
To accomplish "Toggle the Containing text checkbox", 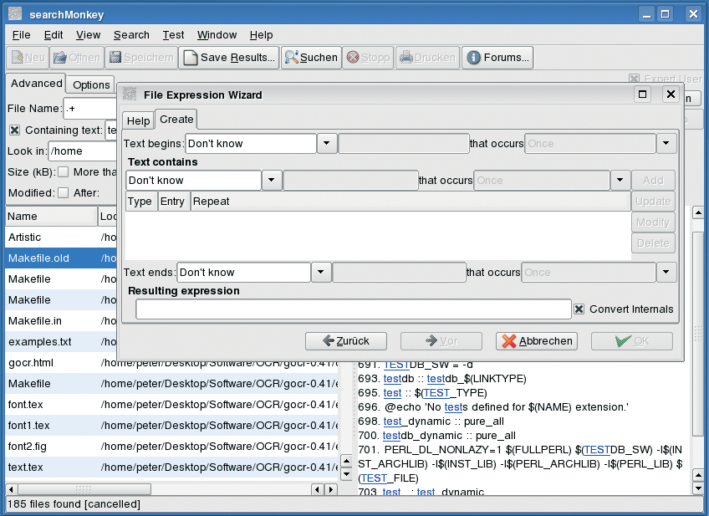I will click(14, 130).
